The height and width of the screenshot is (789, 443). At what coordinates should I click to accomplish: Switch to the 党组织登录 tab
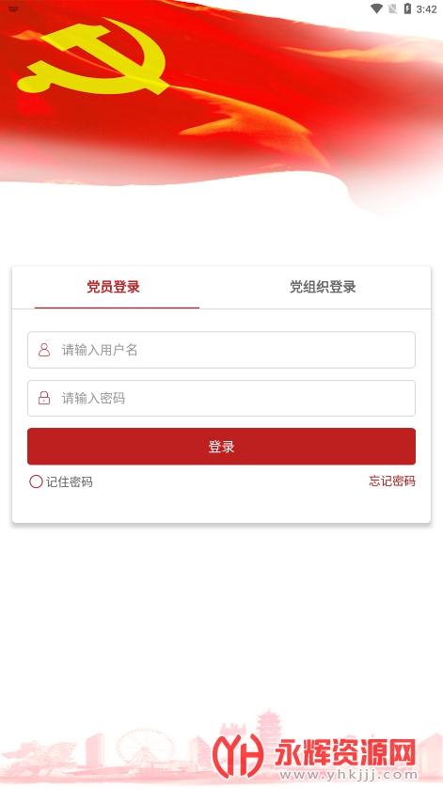pyautogui.click(x=323, y=287)
